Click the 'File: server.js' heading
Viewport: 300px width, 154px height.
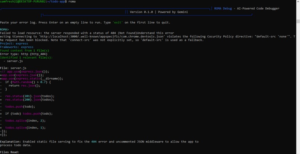point(13,68)
